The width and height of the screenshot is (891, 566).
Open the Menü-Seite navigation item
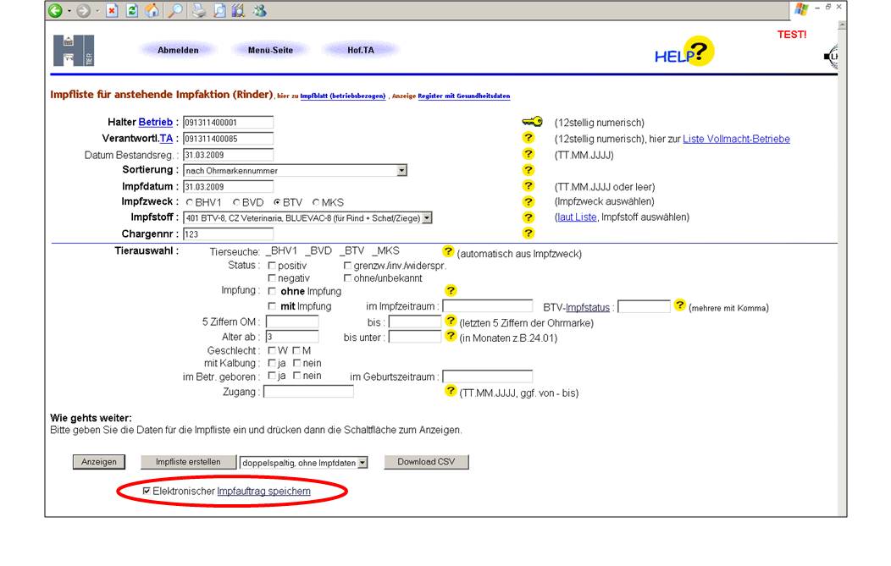[270, 50]
